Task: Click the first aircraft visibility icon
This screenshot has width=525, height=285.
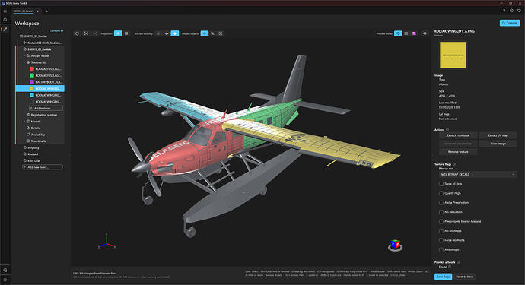Action: point(159,33)
